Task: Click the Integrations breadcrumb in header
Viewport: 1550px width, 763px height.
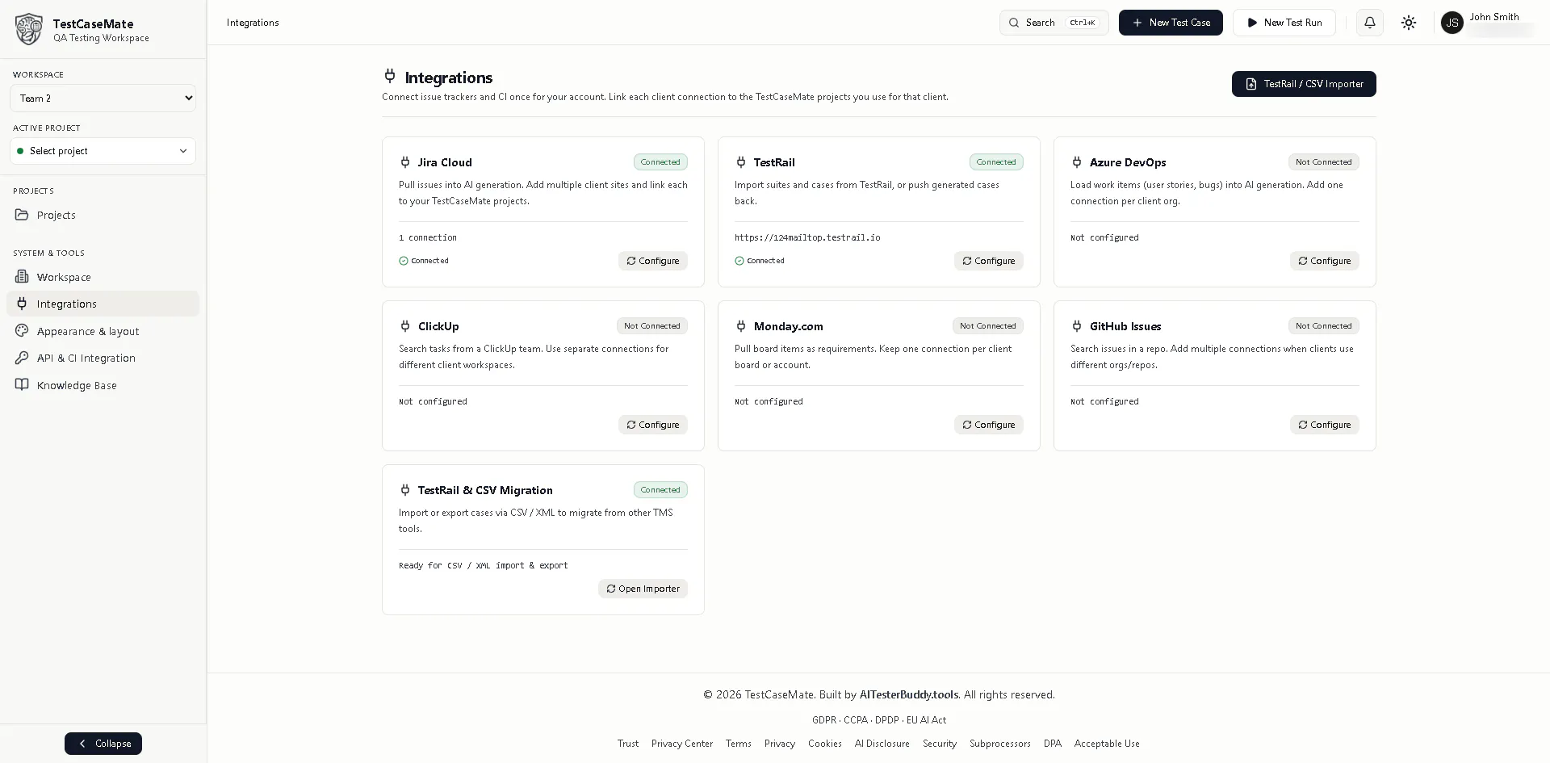Action: tap(253, 23)
